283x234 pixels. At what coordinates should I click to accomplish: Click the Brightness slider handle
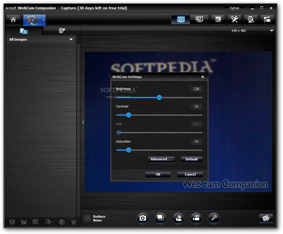pos(159,98)
